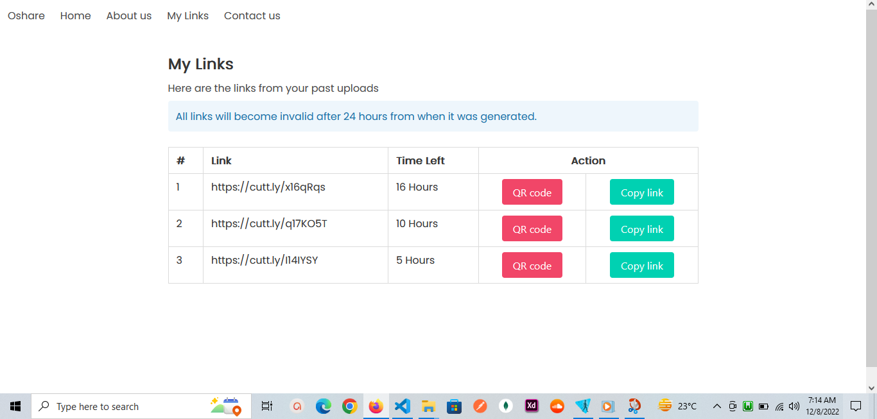Copy link for https://cutt.ly/q17KO5T
Image resolution: width=877 pixels, height=419 pixels.
point(642,228)
